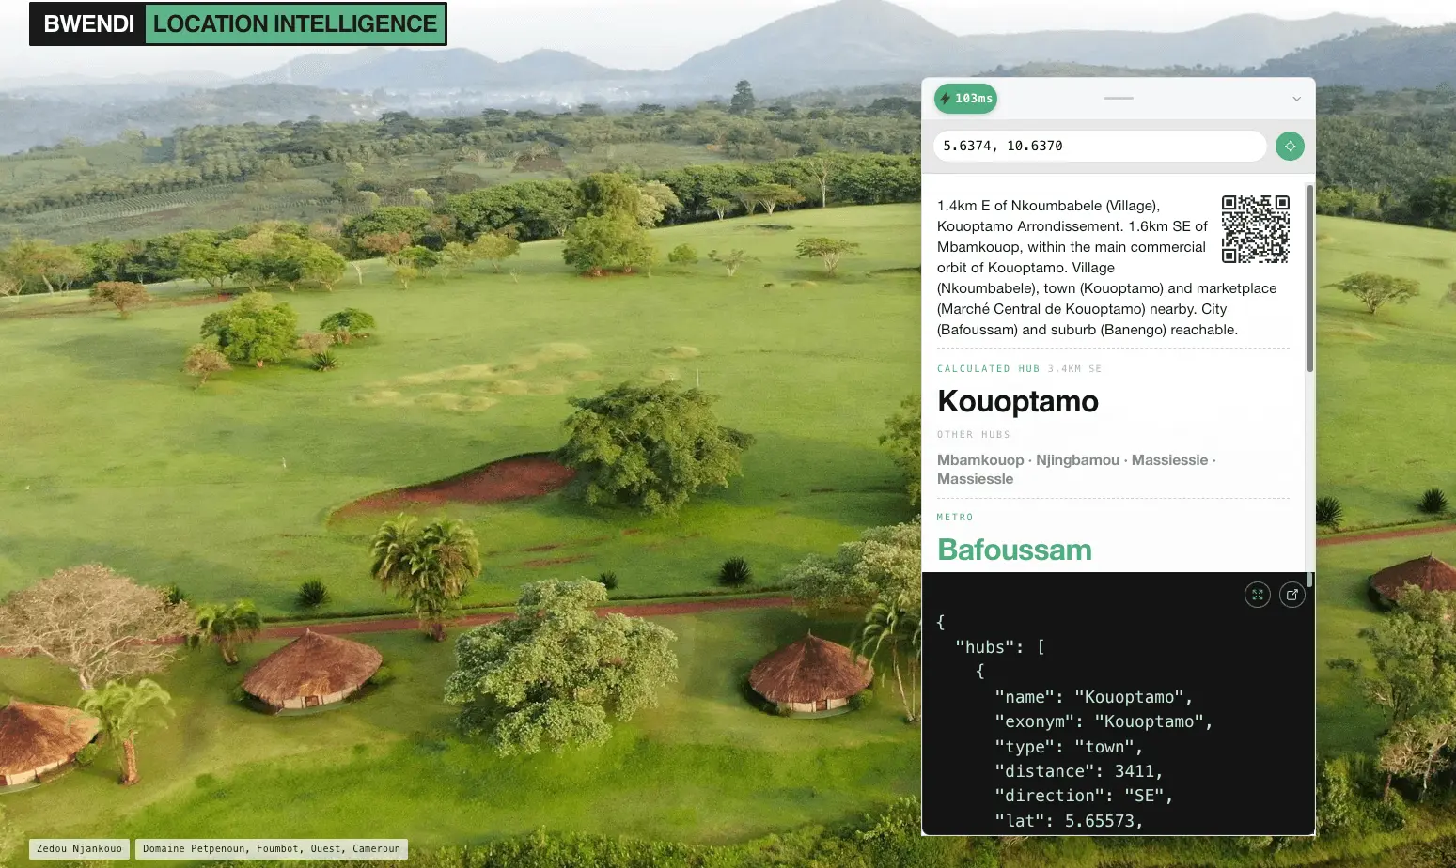Click the BWENDI logo
This screenshot has height=868, width=1456.
point(88,23)
